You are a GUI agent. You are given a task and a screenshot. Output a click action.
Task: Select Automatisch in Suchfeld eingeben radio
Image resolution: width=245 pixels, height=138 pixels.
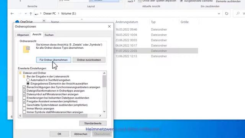coord(28,80)
